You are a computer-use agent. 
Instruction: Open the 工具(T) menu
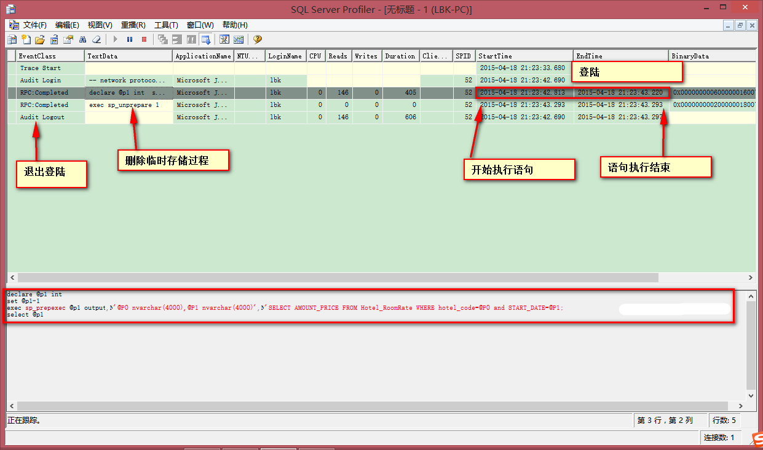pyautogui.click(x=166, y=25)
